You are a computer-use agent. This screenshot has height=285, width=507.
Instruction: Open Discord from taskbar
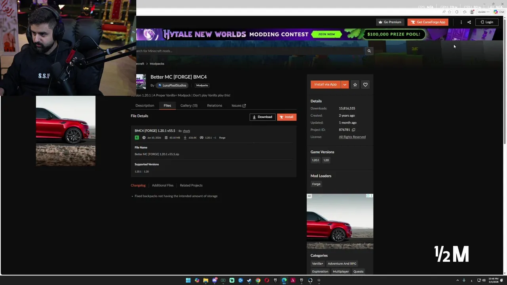(214, 280)
